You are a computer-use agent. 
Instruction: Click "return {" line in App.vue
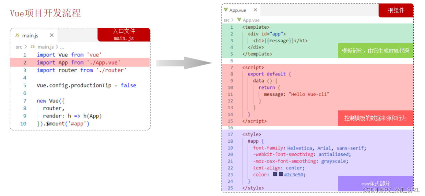(x=269, y=87)
